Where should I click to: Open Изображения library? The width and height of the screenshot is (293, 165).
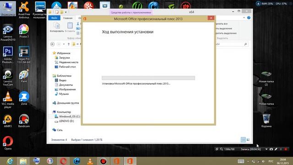[67, 89]
